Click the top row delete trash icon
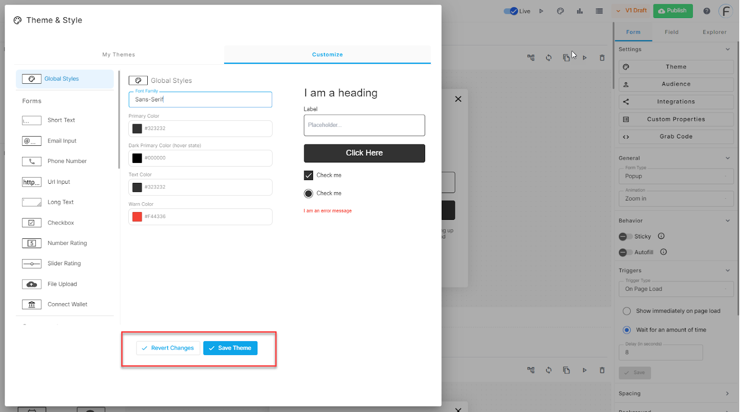The width and height of the screenshot is (741, 412). (602, 58)
